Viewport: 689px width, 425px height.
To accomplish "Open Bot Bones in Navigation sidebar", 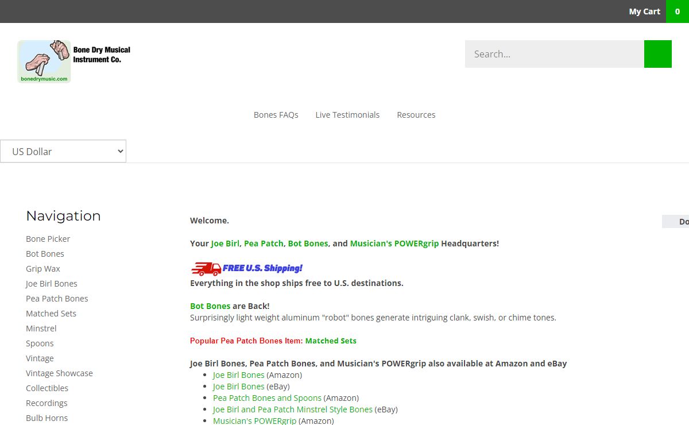I will click(45, 254).
